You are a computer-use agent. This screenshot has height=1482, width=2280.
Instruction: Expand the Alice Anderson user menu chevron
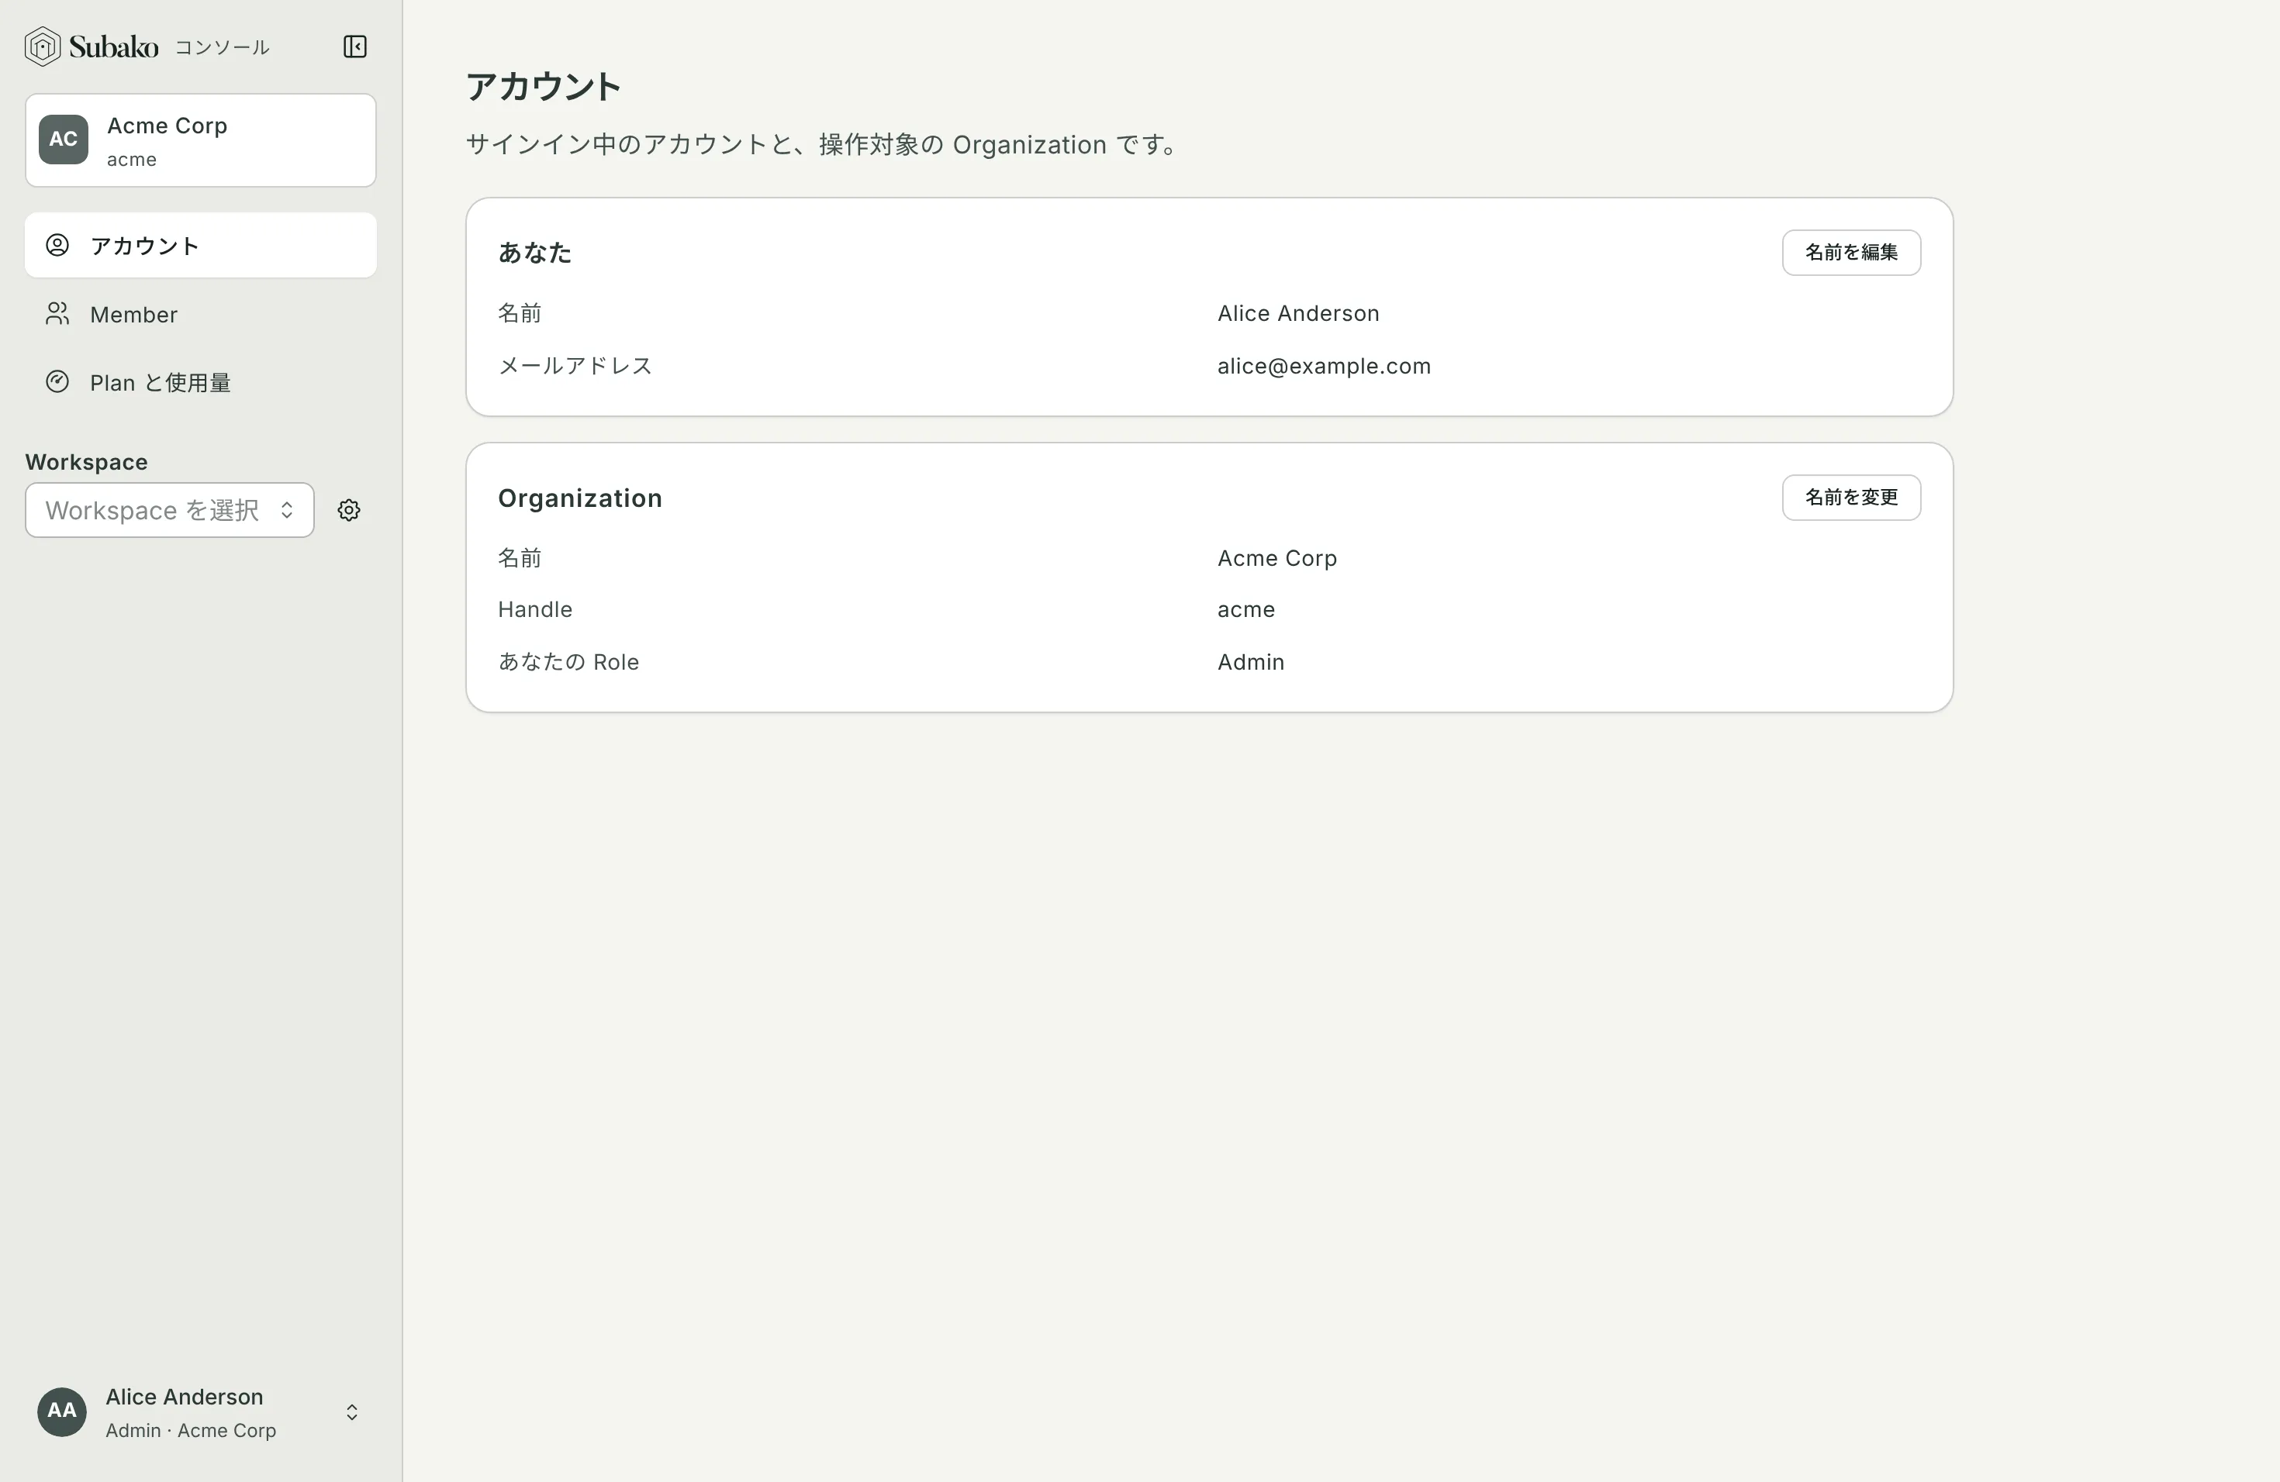click(351, 1412)
